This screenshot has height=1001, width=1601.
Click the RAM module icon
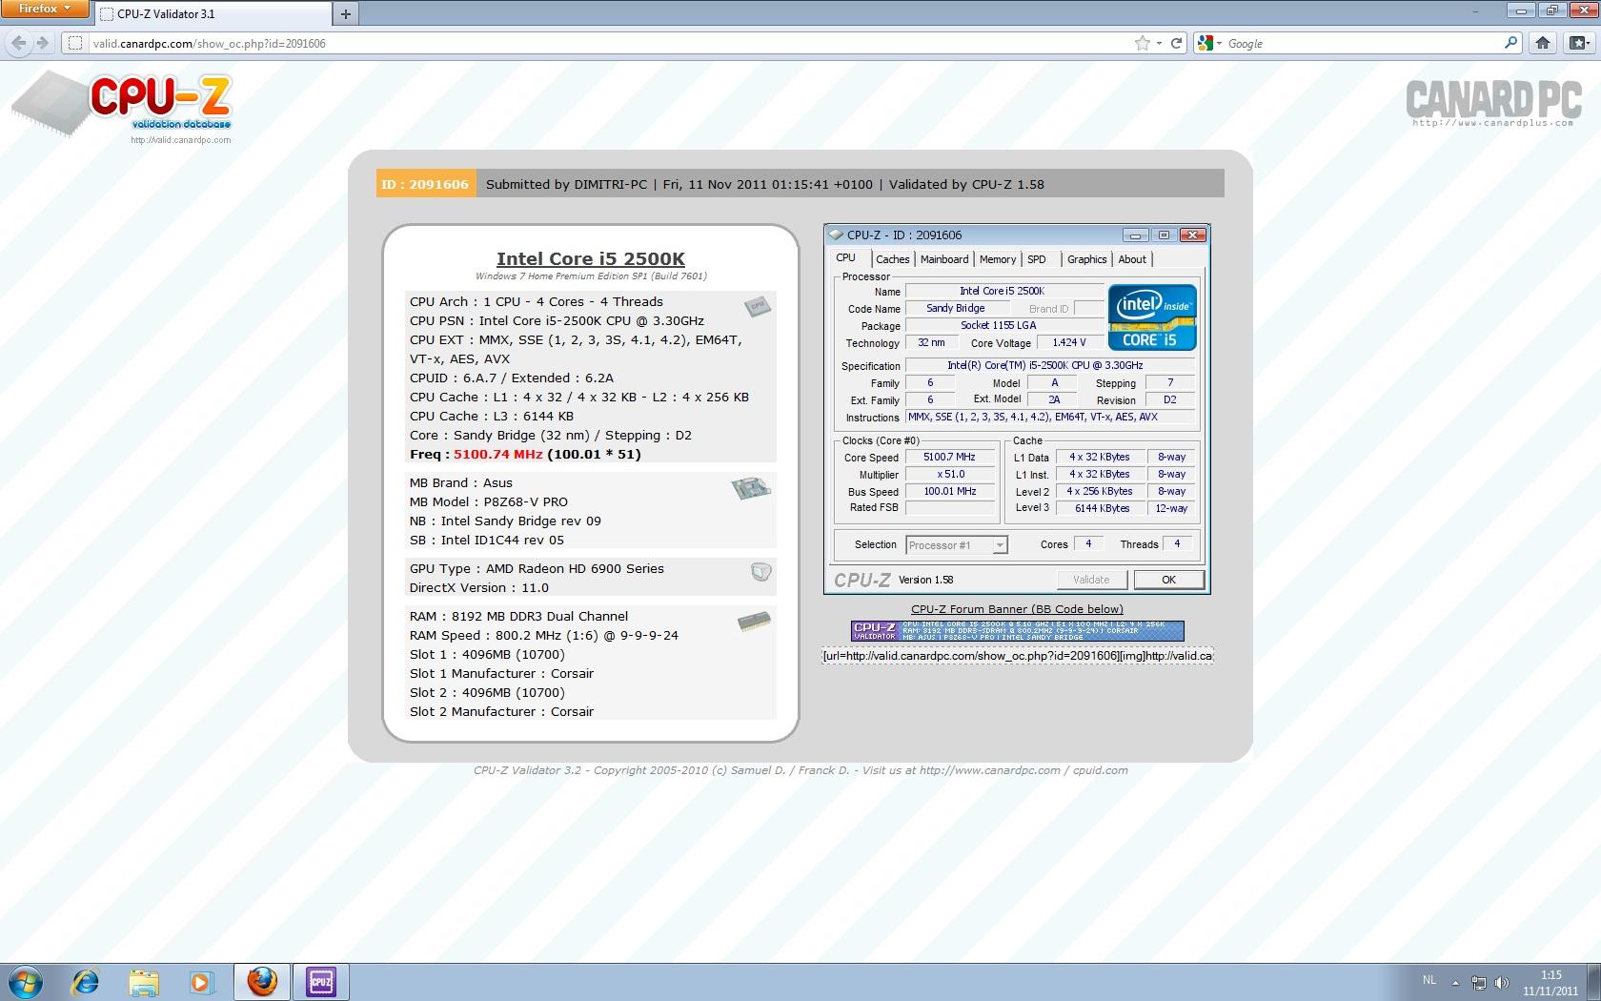[x=754, y=623]
